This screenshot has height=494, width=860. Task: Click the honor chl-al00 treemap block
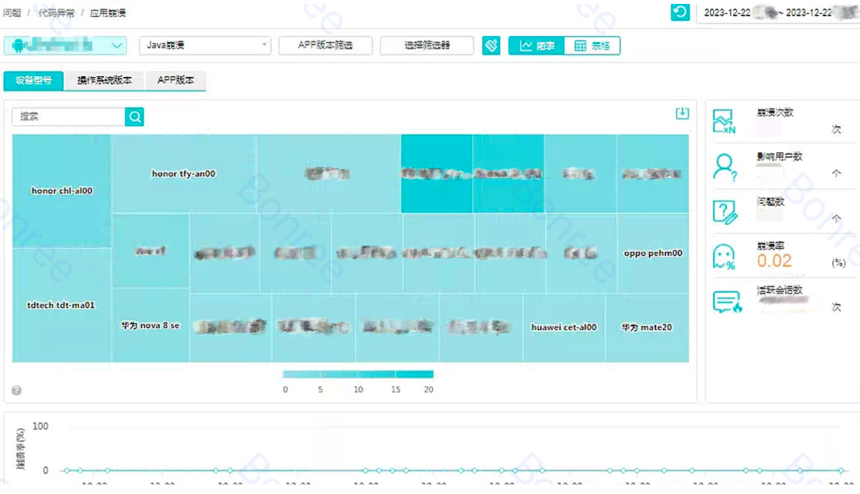(62, 190)
